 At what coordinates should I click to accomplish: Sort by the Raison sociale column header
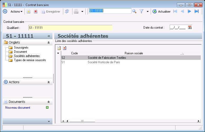(x=134, y=53)
